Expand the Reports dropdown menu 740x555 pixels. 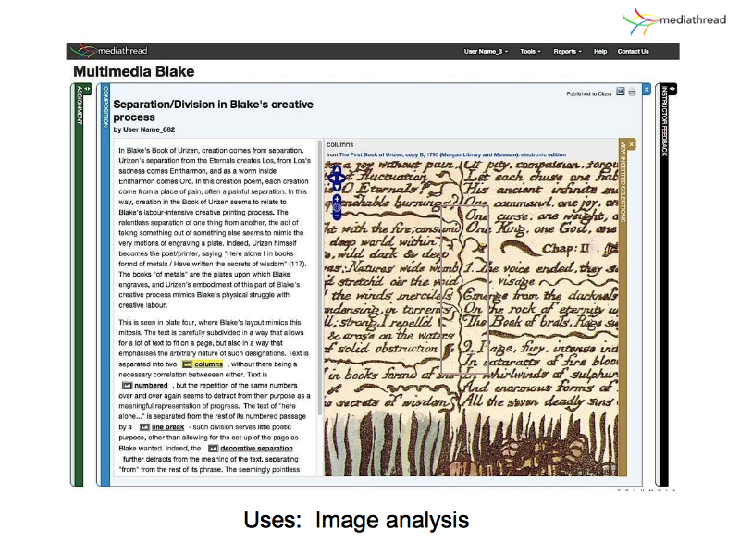coord(567,52)
